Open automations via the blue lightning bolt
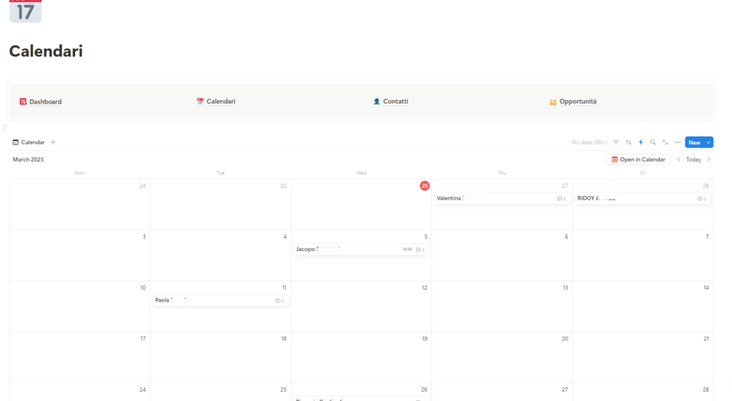732x401 pixels. click(x=640, y=142)
